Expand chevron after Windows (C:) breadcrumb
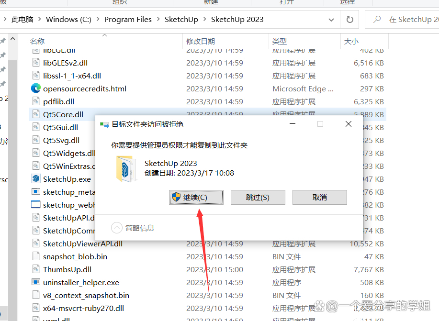The image size is (439, 321). click(x=98, y=19)
